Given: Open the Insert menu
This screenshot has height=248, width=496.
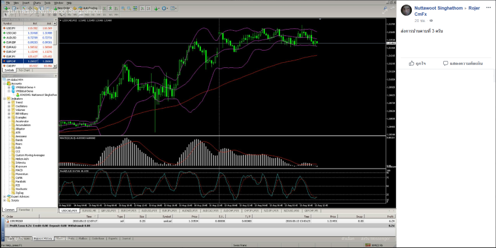Looking at the screenshot, I should [26, 3].
